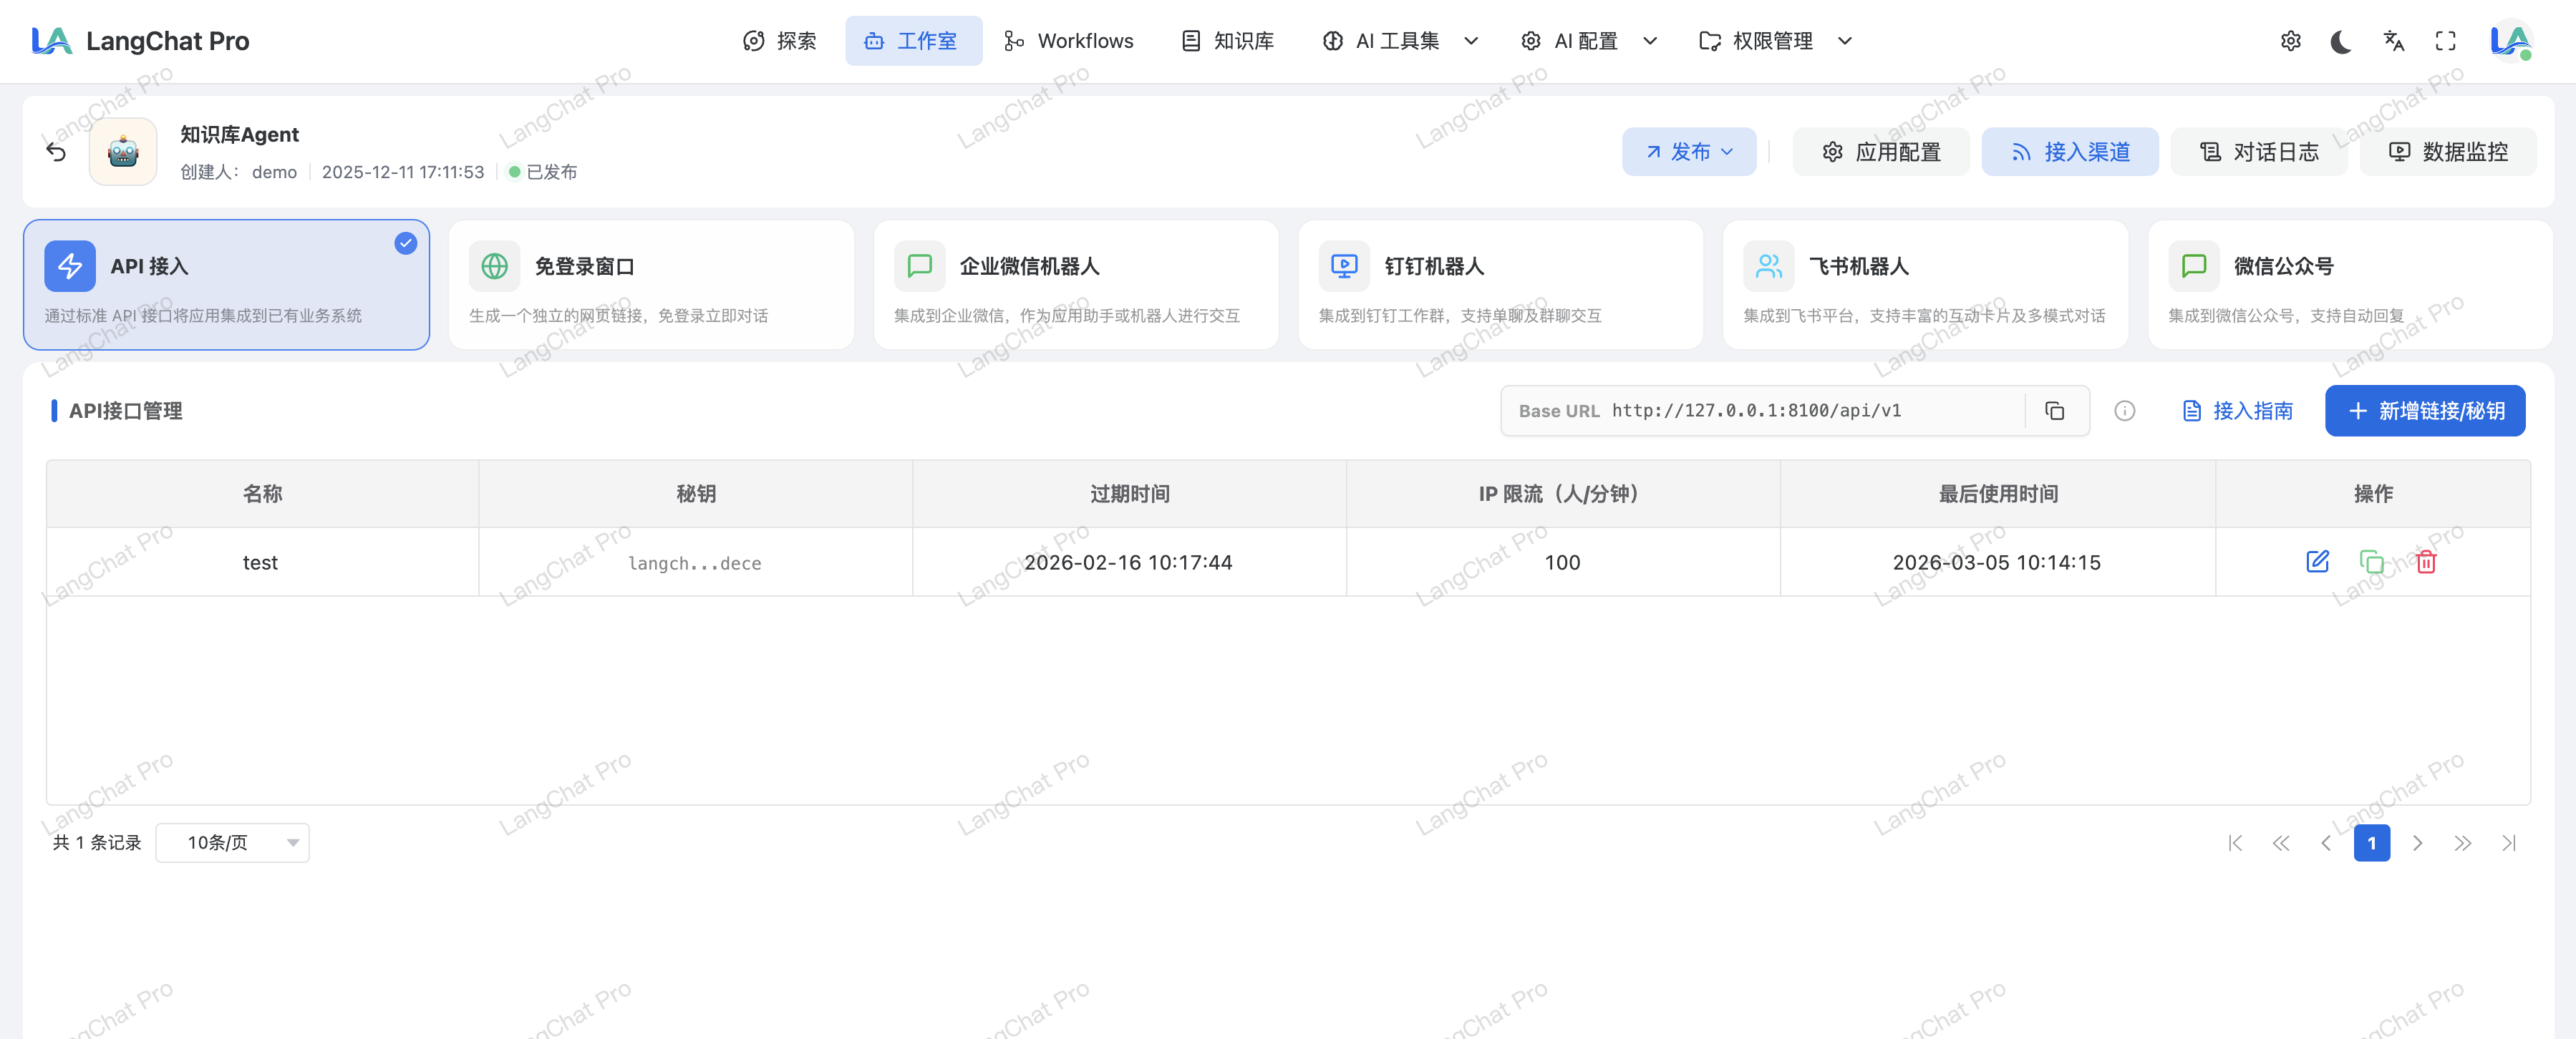This screenshot has width=2576, height=1039.
Task: Click the edit icon for test key
Action: pos(2317,562)
